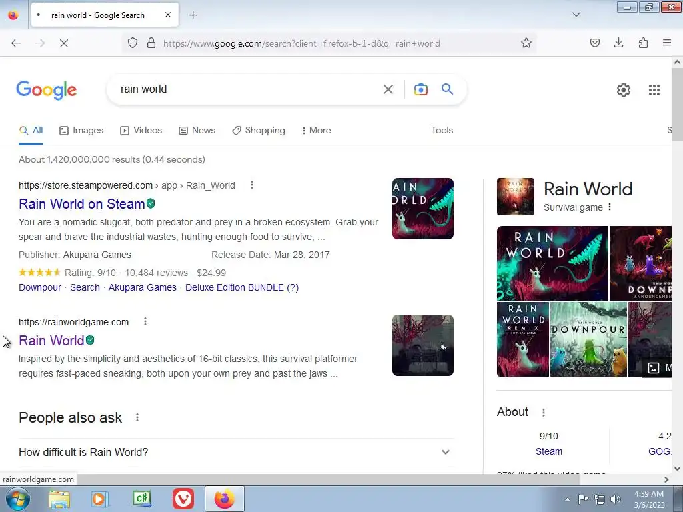Image resolution: width=683 pixels, height=512 pixels.
Task: Close the rain world search tab
Action: pos(168,15)
